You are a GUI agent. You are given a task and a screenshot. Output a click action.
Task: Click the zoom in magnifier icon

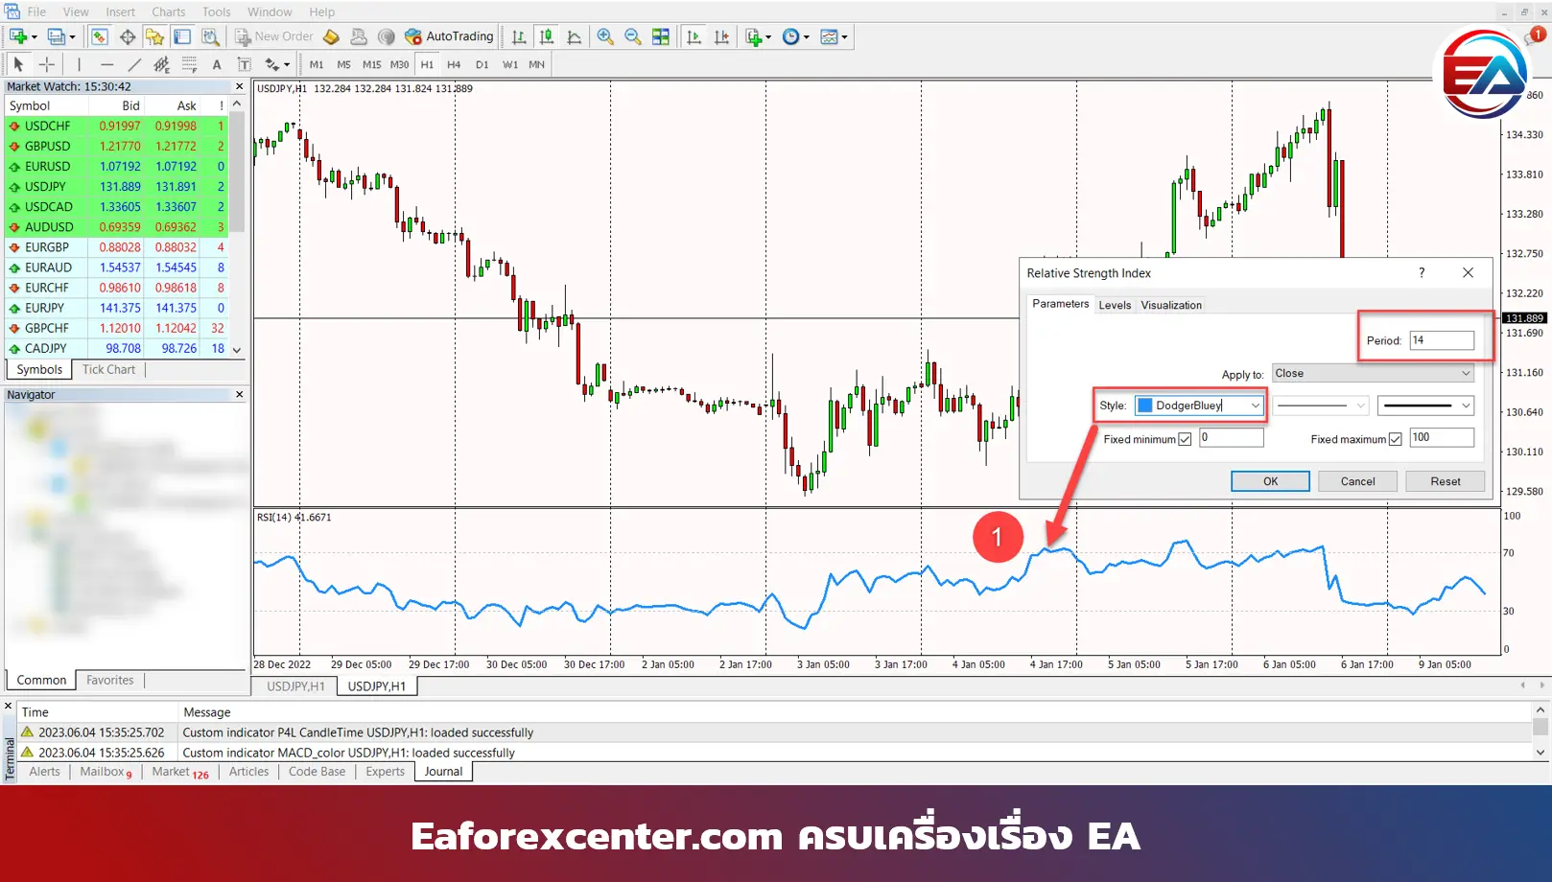605,36
